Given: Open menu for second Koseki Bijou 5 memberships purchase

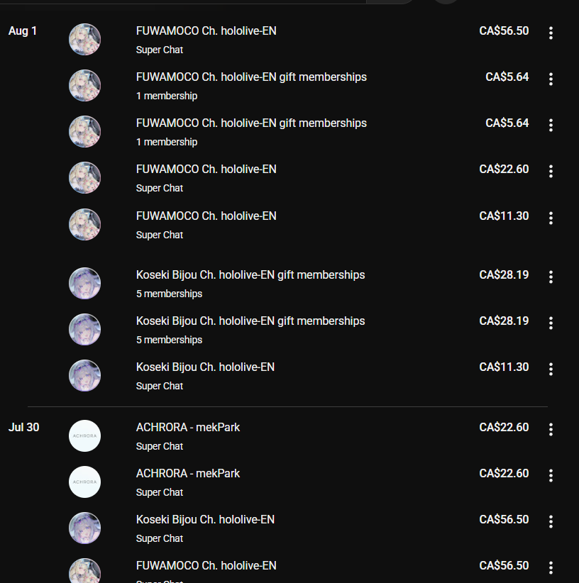Looking at the screenshot, I should pyautogui.click(x=551, y=323).
